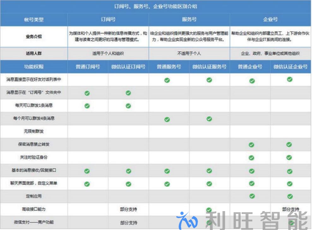The image size is (312, 230).
Task: Click the 微信认证订阅号 sub-header
Action: (128, 66)
